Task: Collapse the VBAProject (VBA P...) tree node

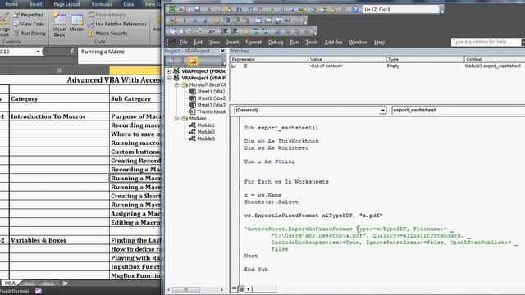Action: point(169,78)
